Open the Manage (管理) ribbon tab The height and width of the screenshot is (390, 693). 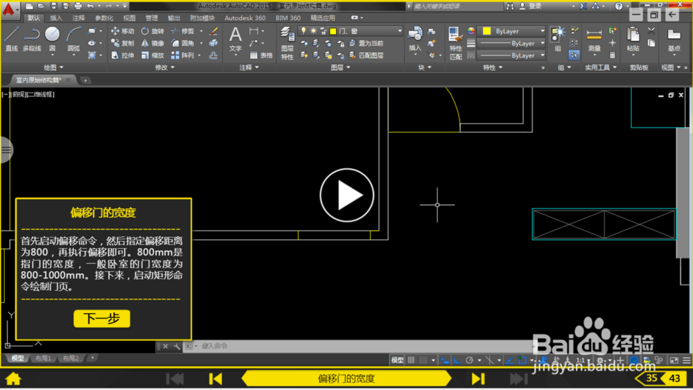(152, 18)
